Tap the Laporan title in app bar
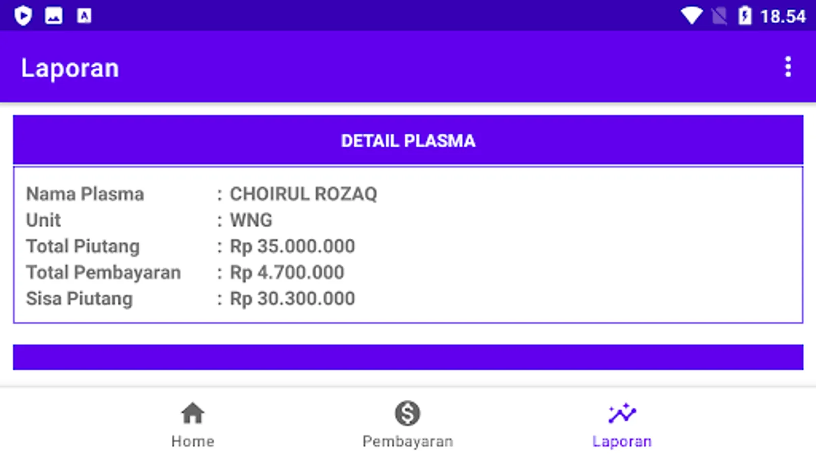This screenshot has height=459, width=816. pyautogui.click(x=70, y=68)
